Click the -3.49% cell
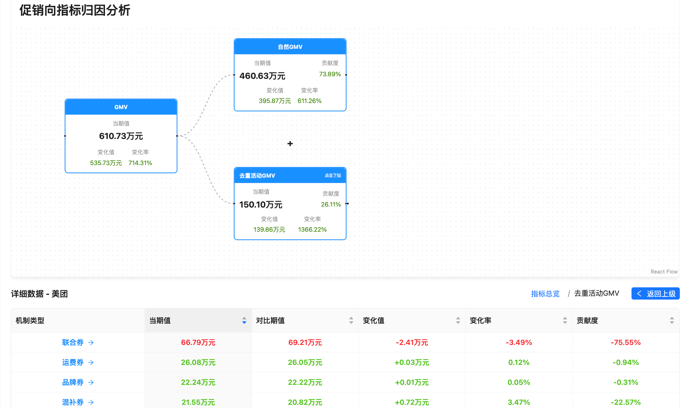 (519, 342)
